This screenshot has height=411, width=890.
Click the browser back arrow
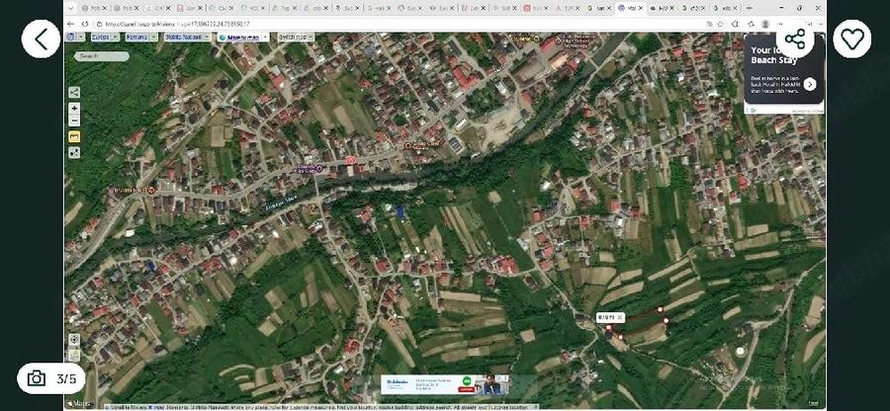pyautogui.click(x=70, y=24)
